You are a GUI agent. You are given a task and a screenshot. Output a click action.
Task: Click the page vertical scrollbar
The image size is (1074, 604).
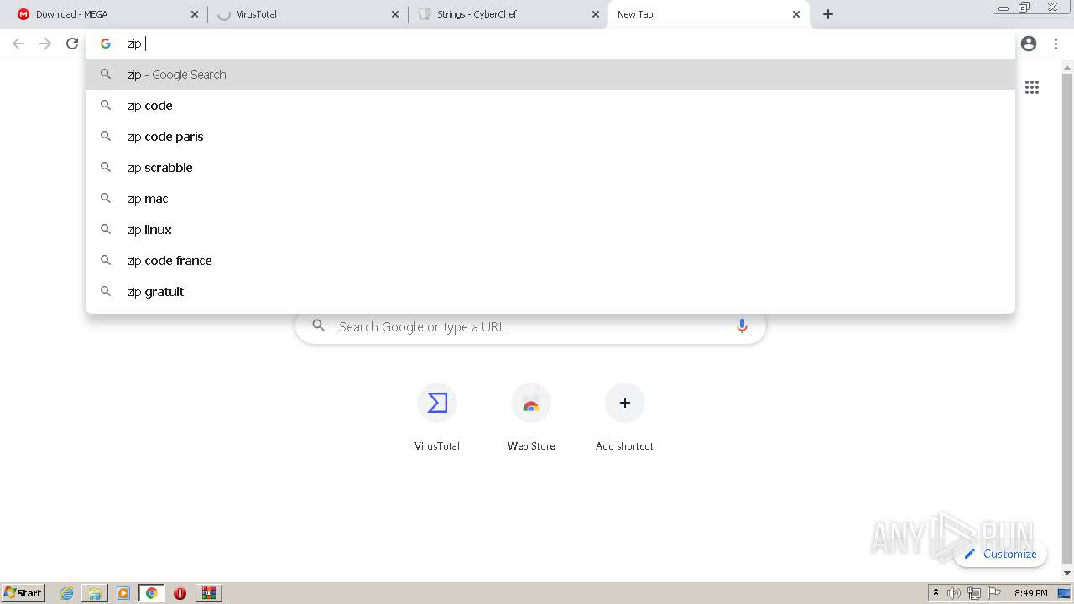(x=1067, y=319)
